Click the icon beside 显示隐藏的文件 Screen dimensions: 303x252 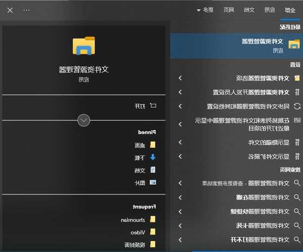coord(297,142)
